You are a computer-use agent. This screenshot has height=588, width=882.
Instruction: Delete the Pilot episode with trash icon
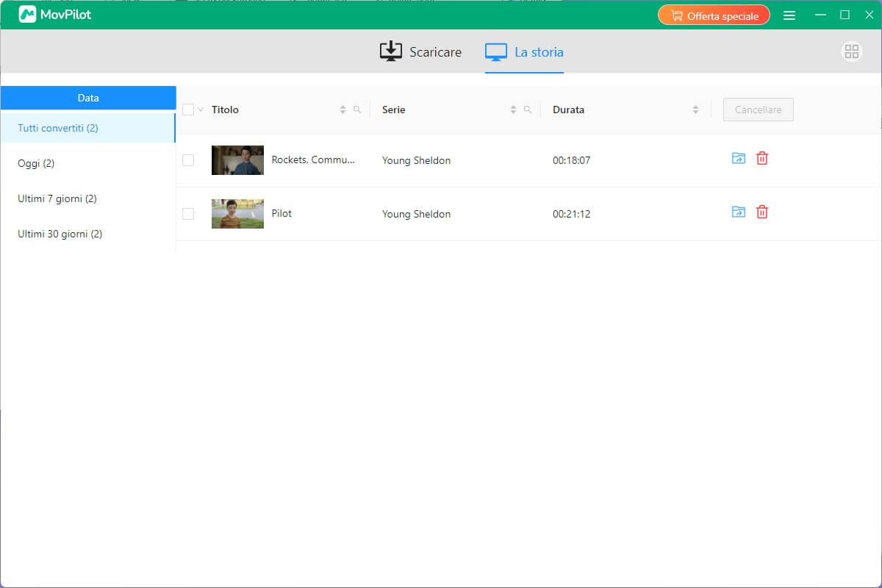[761, 212]
